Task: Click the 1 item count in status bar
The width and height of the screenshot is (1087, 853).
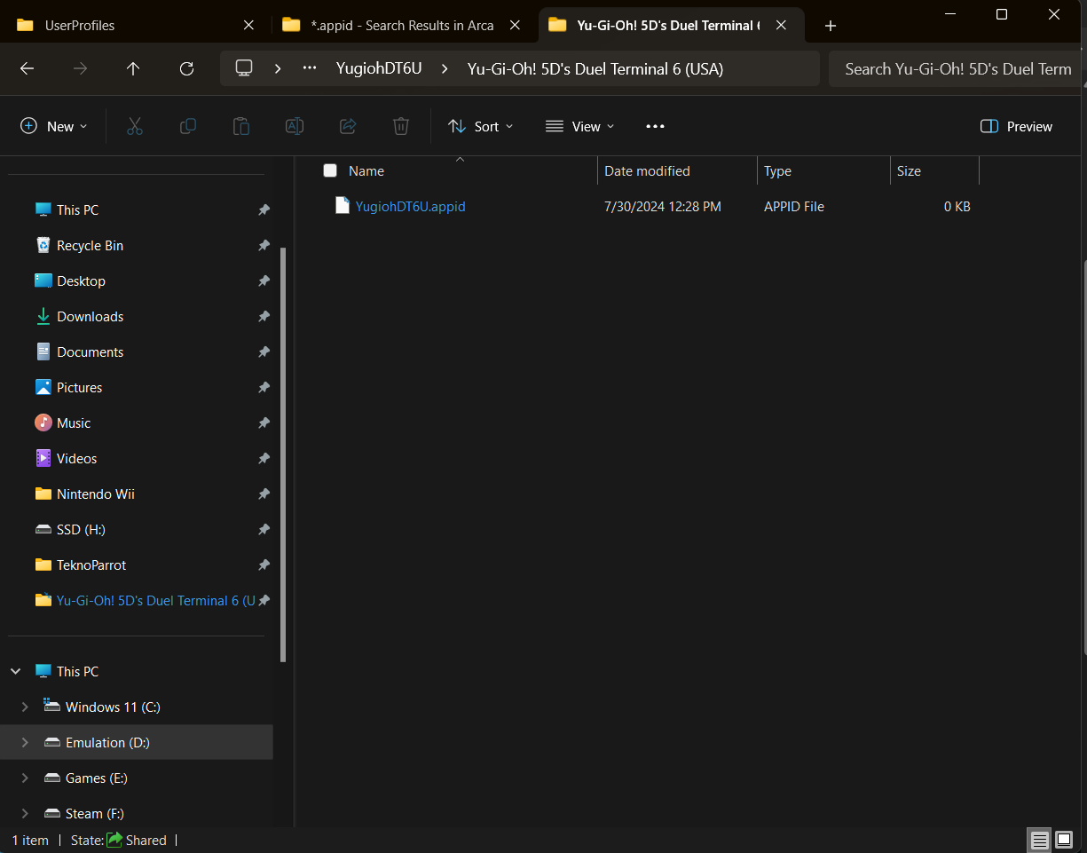Action: click(30, 840)
